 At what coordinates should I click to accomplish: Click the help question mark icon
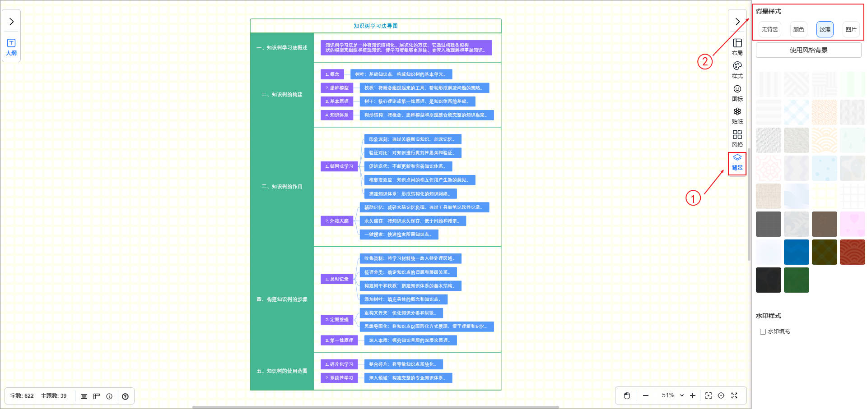tap(125, 396)
